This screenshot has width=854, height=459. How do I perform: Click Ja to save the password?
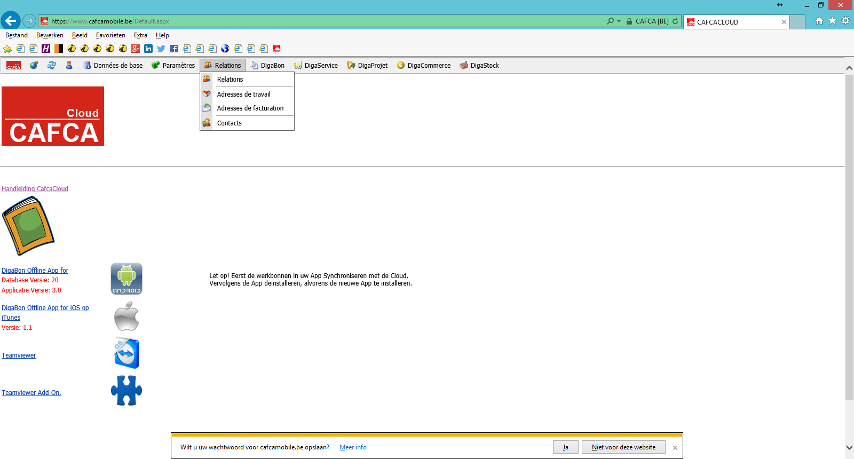coord(566,447)
